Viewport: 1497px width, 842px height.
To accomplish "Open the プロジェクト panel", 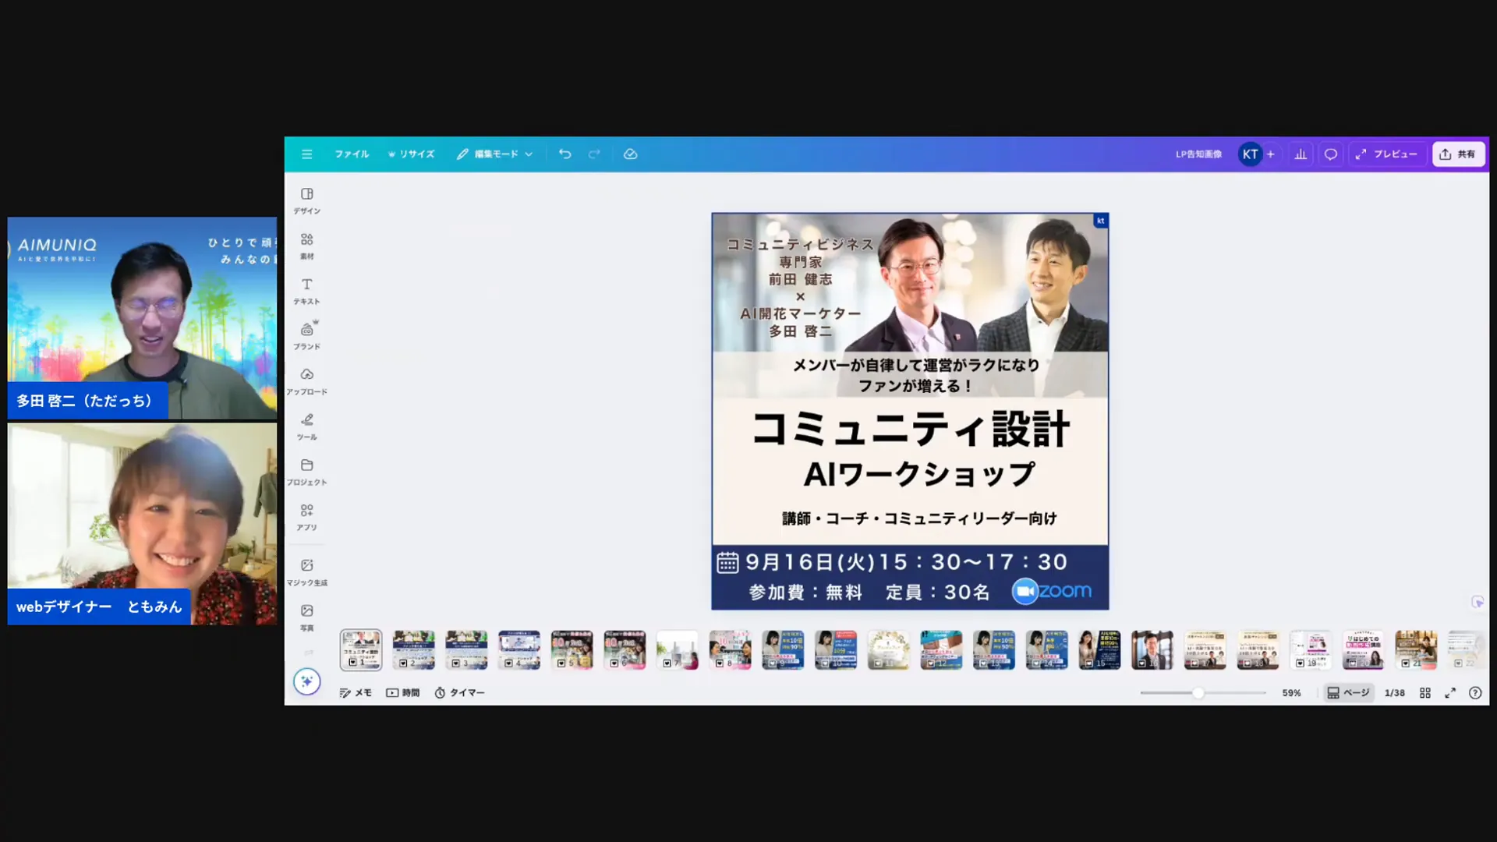I will (x=307, y=472).
